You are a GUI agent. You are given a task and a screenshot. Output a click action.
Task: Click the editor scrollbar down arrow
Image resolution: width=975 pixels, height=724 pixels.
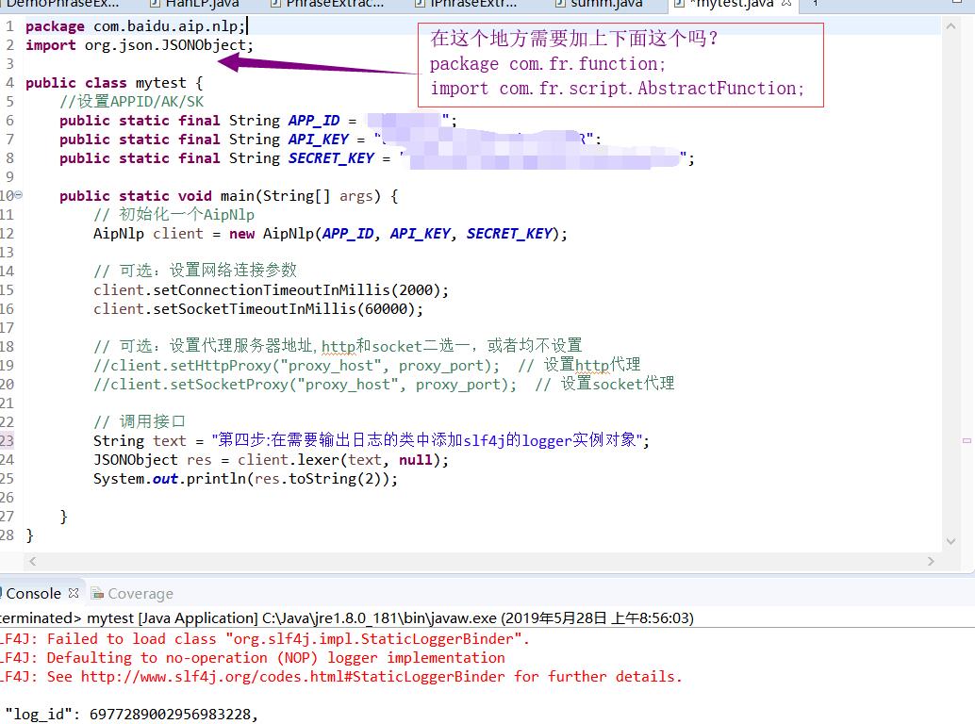(x=950, y=541)
